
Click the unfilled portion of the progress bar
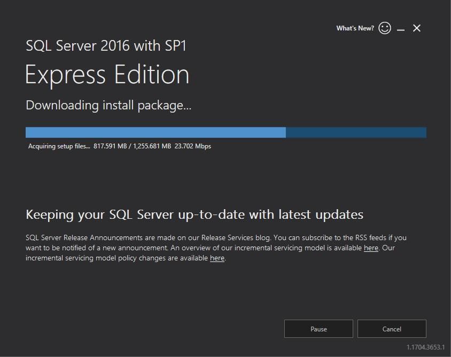click(356, 132)
